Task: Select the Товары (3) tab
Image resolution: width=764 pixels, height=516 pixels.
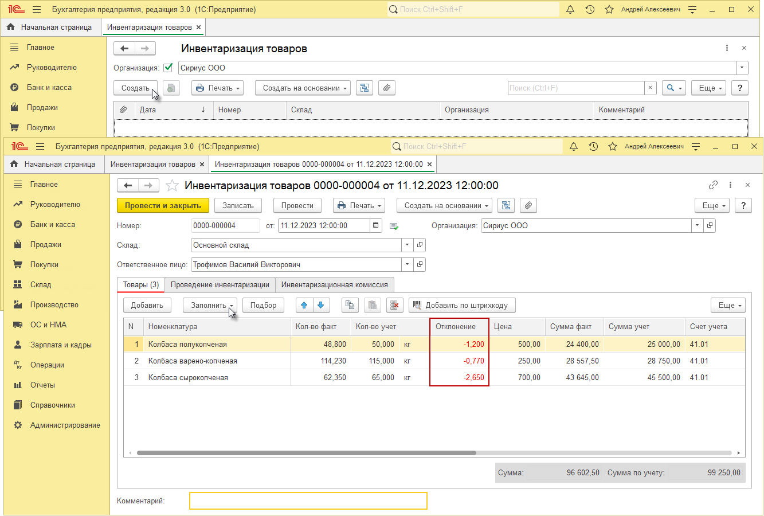Action: pyautogui.click(x=141, y=285)
